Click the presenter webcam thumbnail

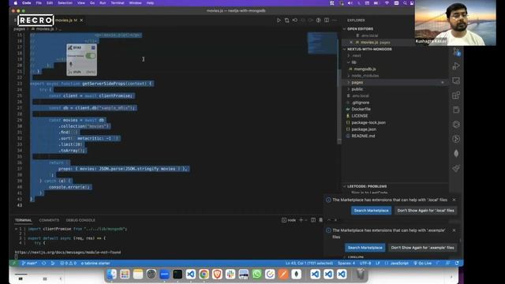(455, 23)
